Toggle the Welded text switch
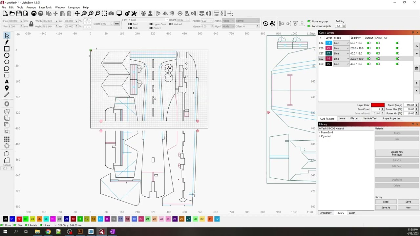The height and width of the screenshot is (236, 420). (x=171, y=24)
